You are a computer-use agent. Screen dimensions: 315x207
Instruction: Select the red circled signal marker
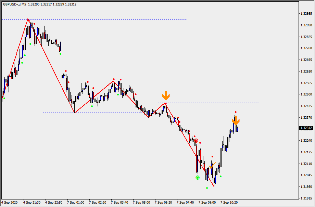[x=196, y=141]
